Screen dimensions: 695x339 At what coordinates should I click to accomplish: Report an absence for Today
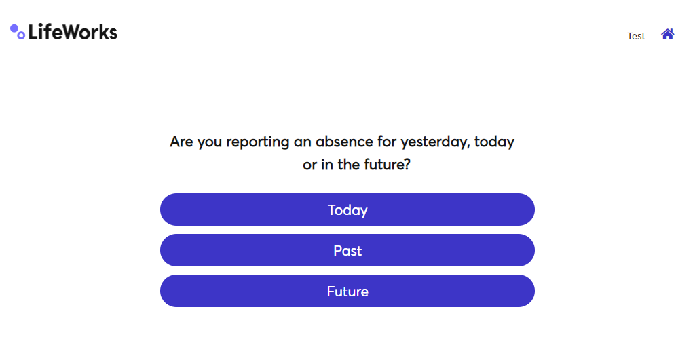click(347, 210)
